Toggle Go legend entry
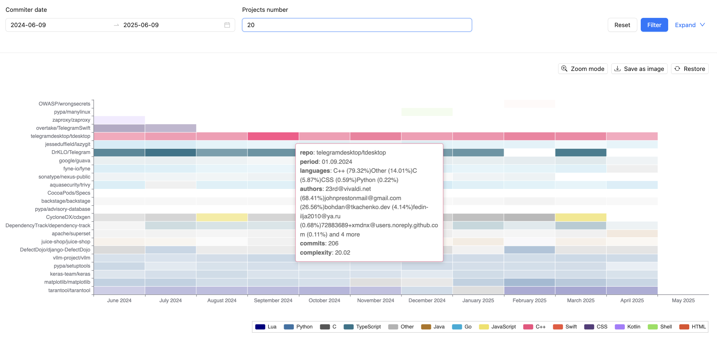The height and width of the screenshot is (342, 717). pos(462,327)
